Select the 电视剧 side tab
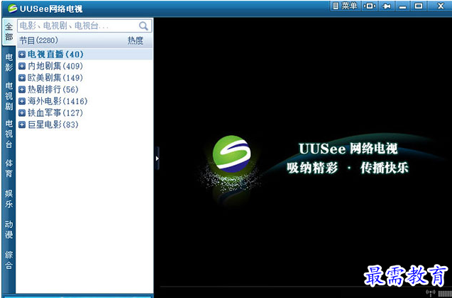452x298 pixels. click(x=9, y=96)
